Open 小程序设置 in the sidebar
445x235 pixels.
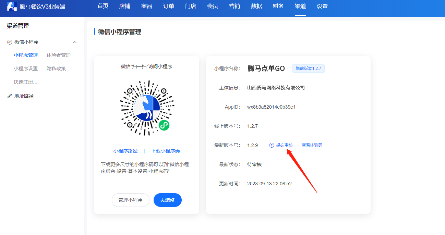pos(26,69)
